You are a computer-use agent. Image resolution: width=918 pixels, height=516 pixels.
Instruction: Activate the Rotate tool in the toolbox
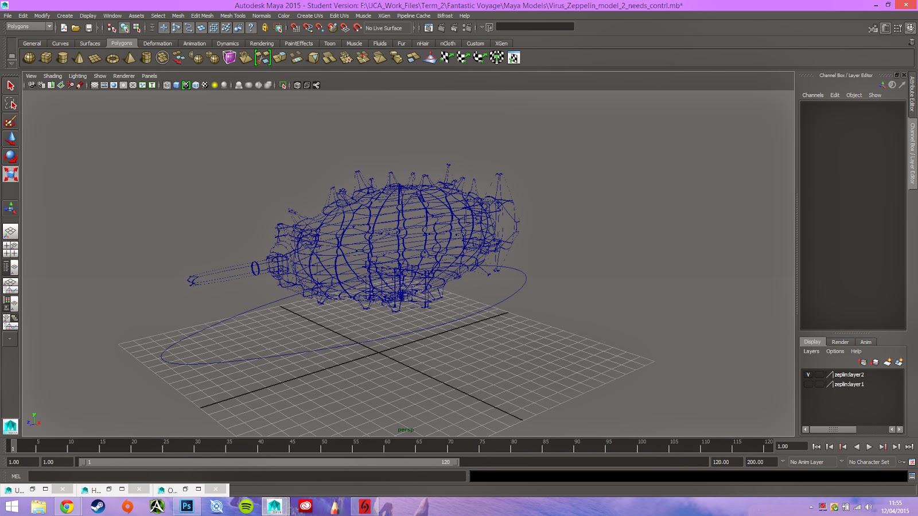click(x=10, y=157)
